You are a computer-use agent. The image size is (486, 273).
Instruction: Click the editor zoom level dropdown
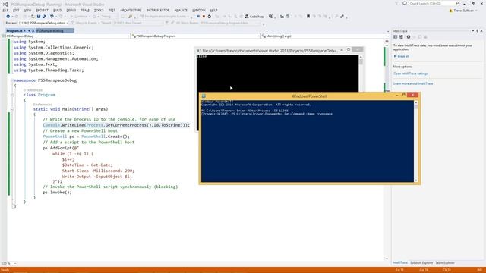pos(8,263)
